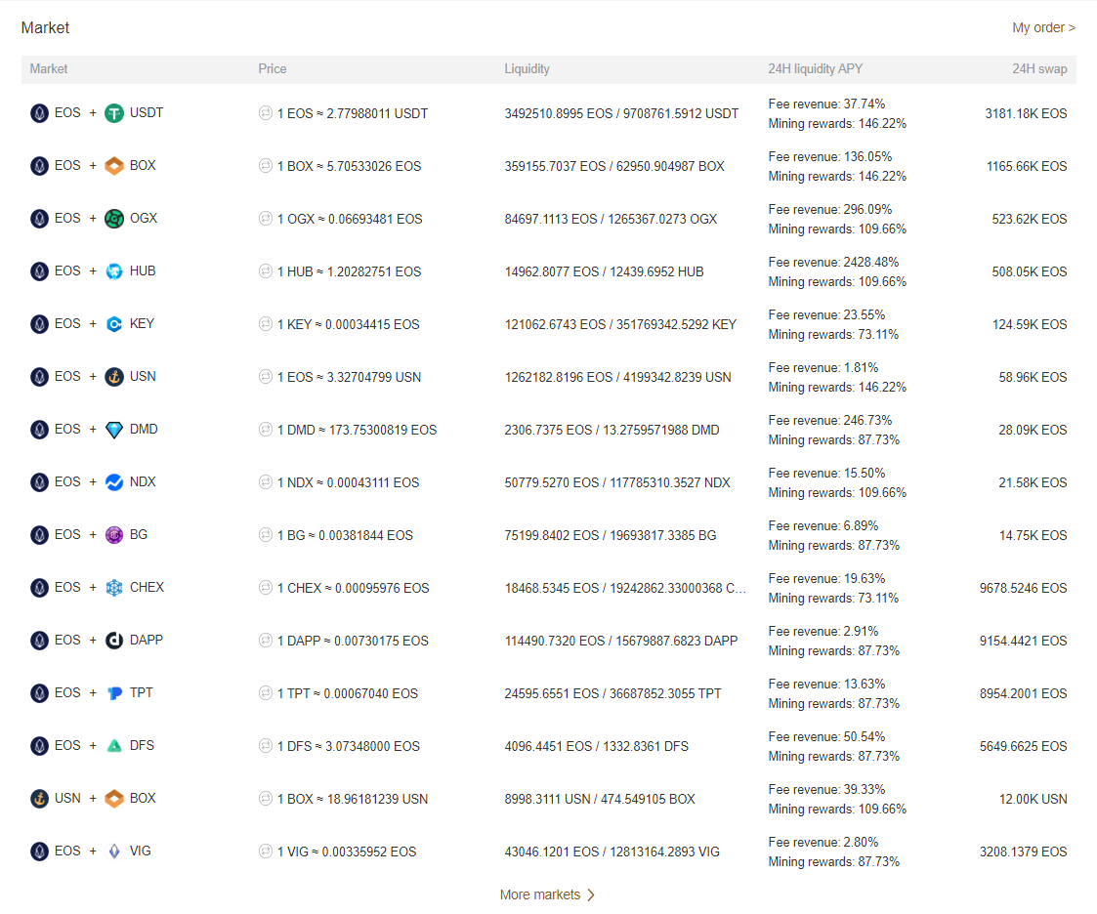The width and height of the screenshot is (1097, 914).
Task: Swap price direction for 1 BOX ≈ 18.96181239 USN
Action: [265, 798]
